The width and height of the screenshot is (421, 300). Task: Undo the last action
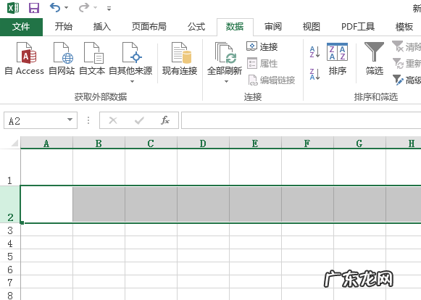(55, 7)
